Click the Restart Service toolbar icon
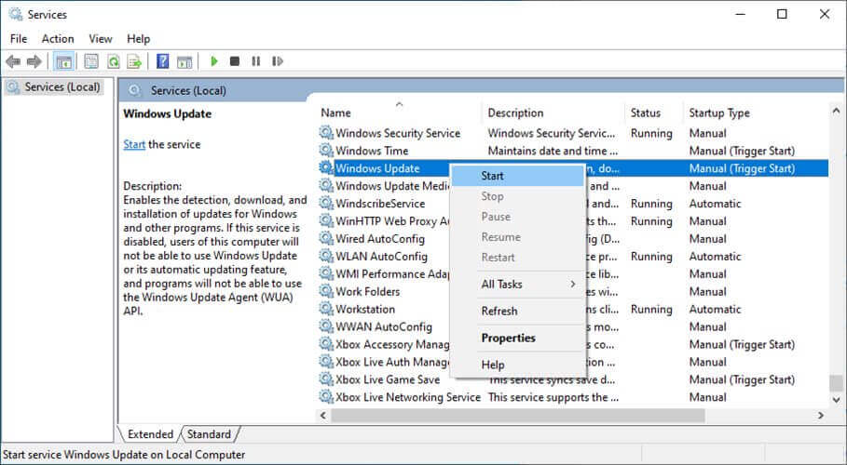This screenshot has height=465, width=847. 277,61
